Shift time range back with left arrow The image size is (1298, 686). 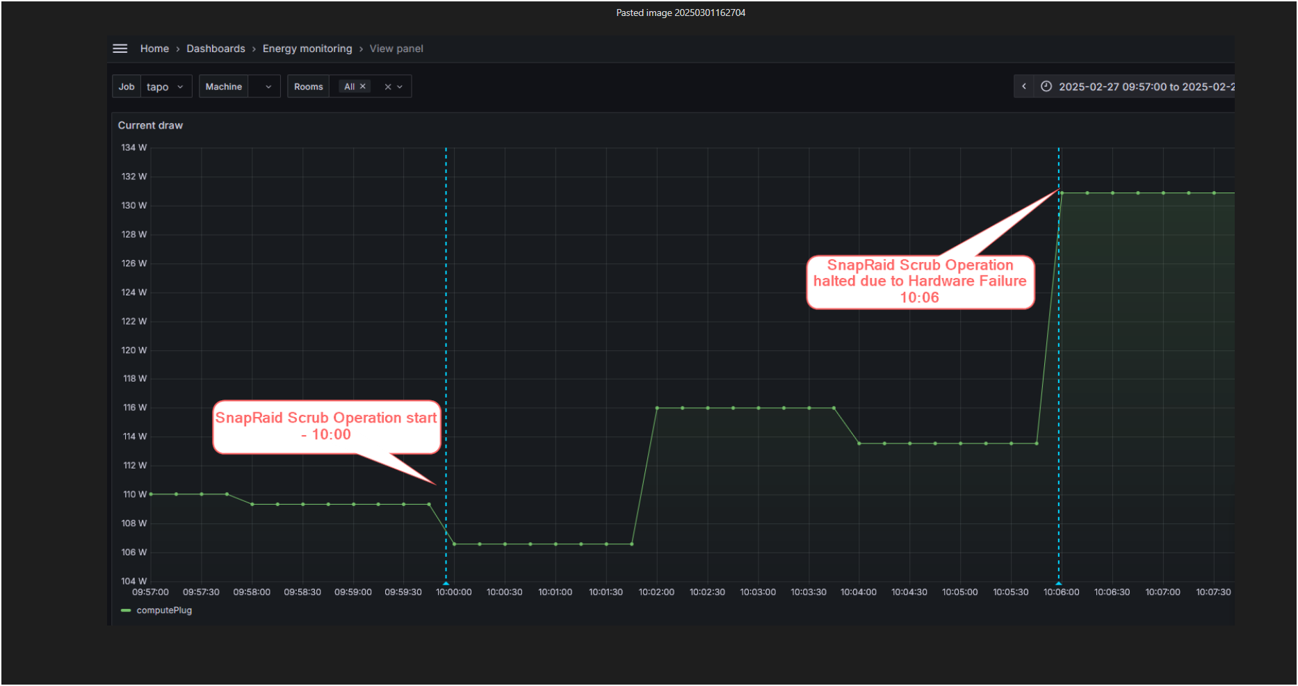coord(1023,85)
